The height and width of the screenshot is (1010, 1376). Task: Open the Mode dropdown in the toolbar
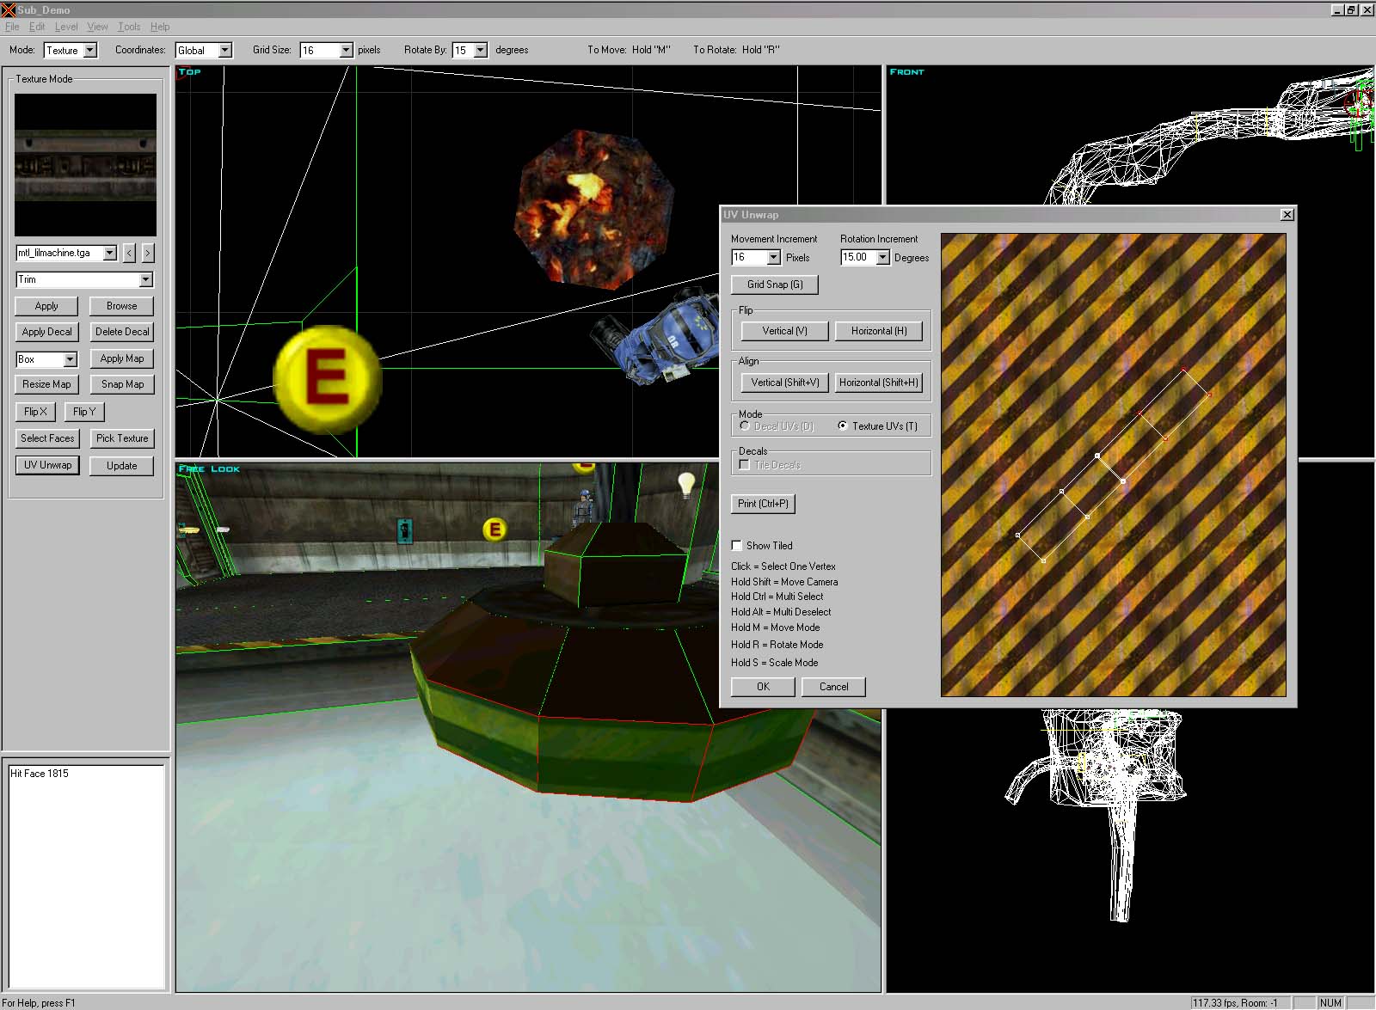(90, 51)
